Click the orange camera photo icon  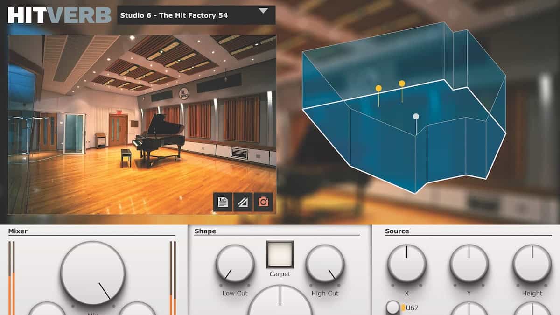coord(263,202)
